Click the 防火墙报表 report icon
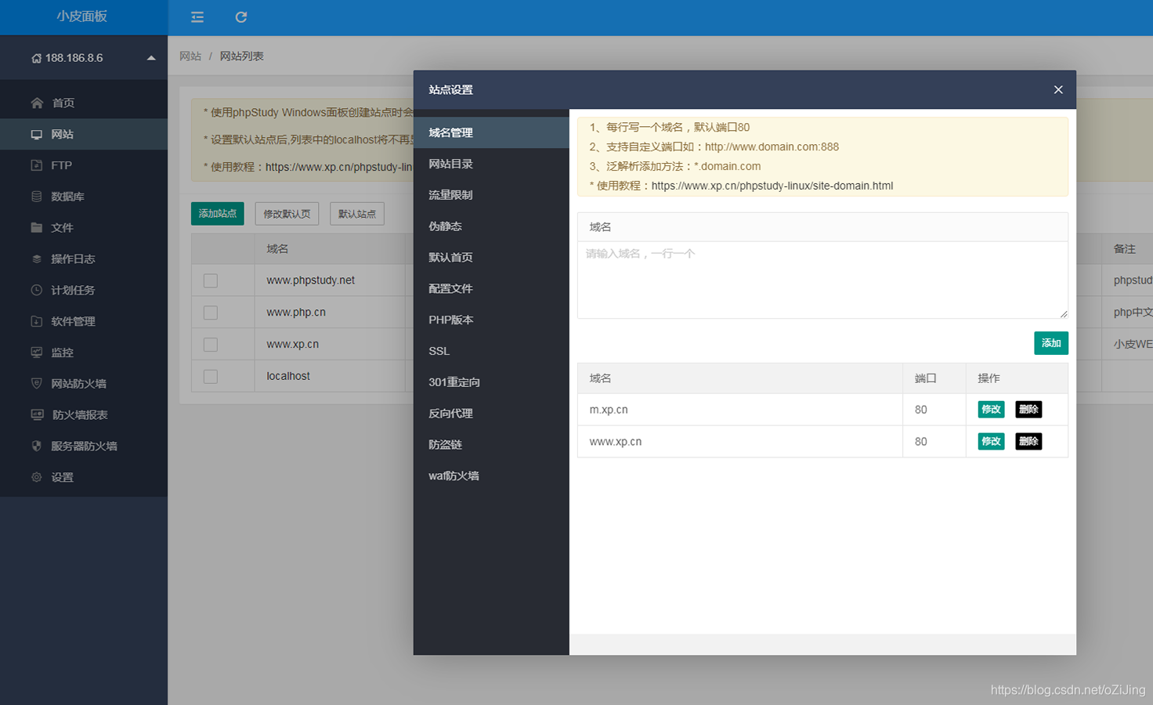This screenshot has width=1153, height=705. pos(37,415)
